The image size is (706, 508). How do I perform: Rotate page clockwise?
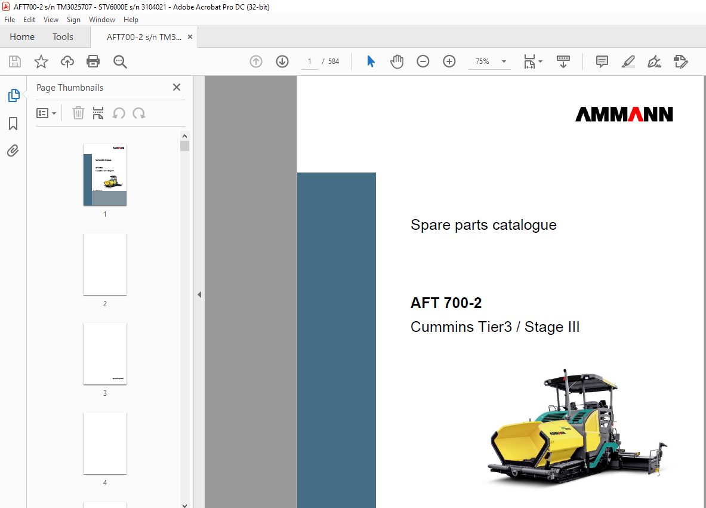point(138,113)
